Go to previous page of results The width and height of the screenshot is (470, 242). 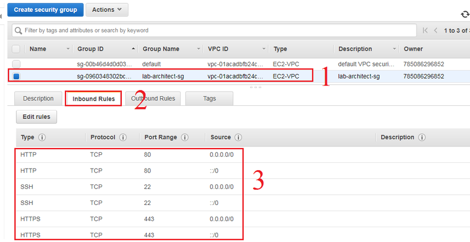tap(435, 30)
